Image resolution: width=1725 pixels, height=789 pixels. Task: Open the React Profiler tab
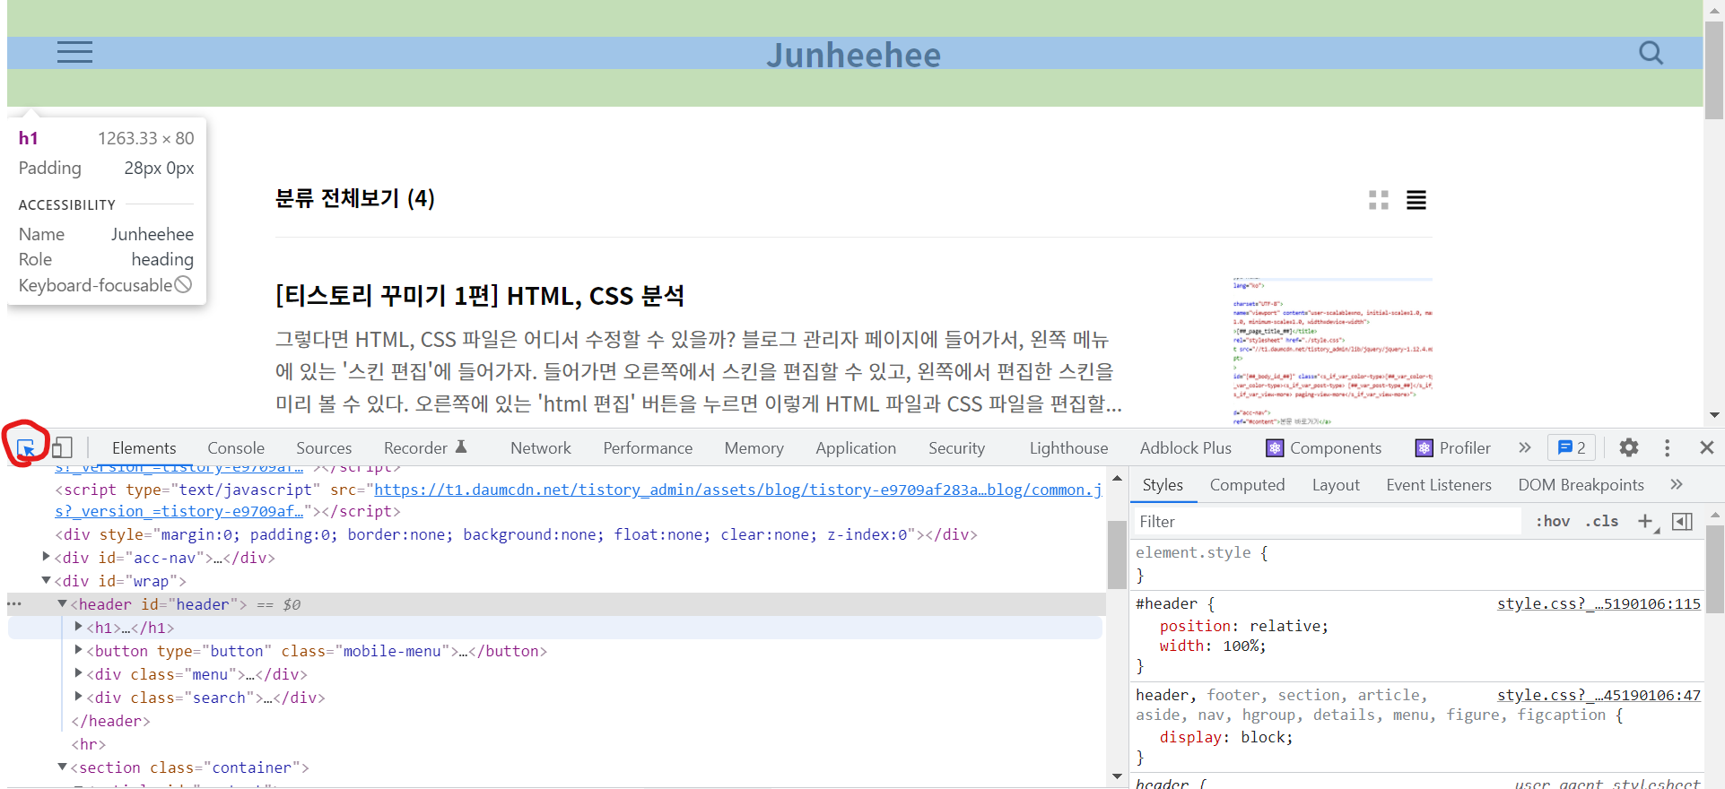(1453, 447)
